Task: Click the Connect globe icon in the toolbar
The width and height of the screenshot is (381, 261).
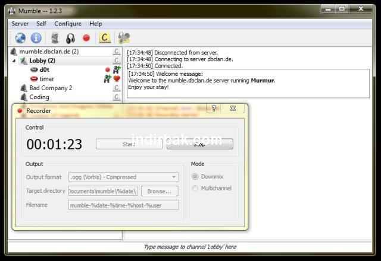Action: coord(20,38)
